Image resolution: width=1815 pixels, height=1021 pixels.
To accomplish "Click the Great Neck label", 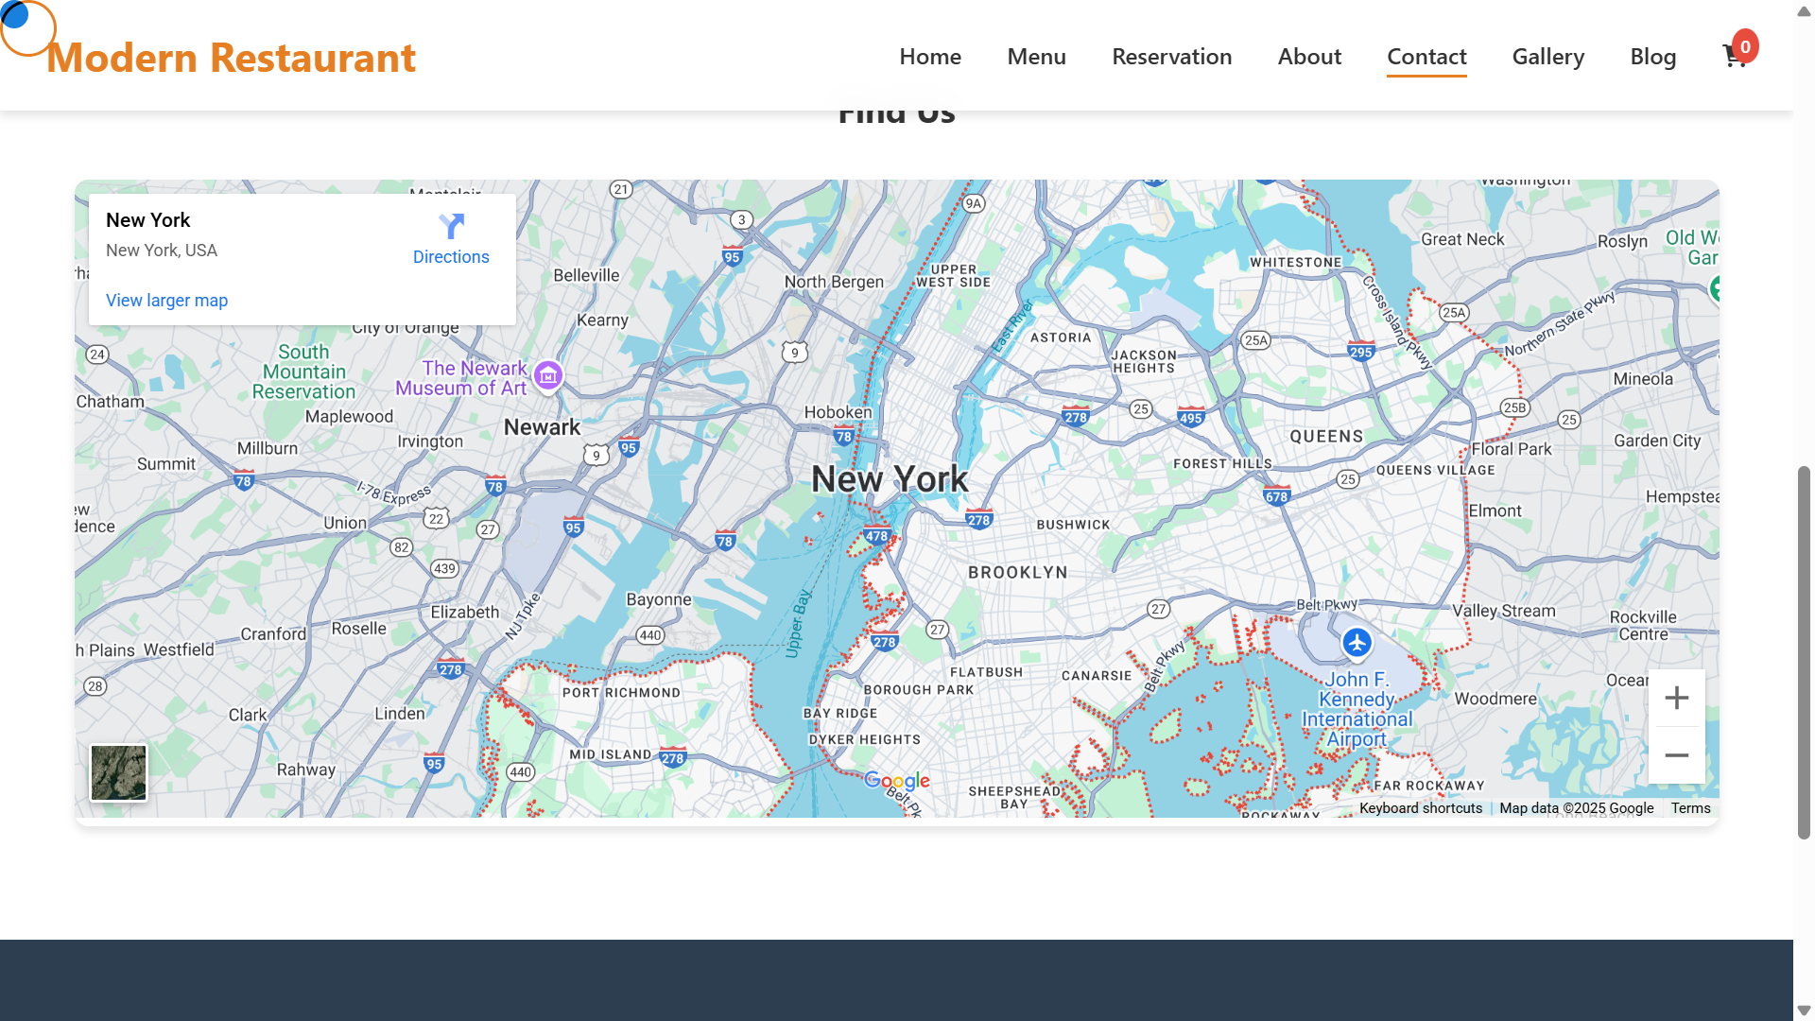I will (x=1462, y=239).
